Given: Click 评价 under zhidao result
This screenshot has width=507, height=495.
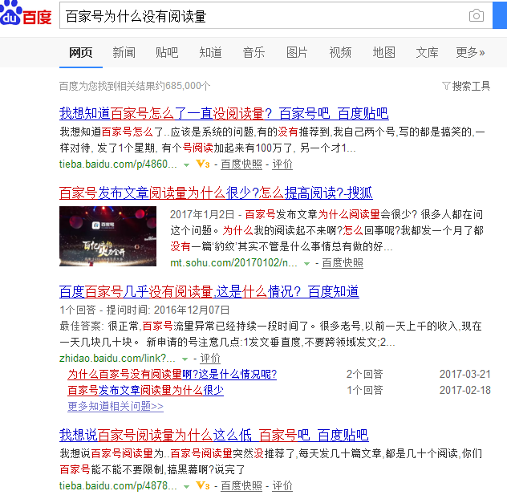Looking at the screenshot, I should (210, 359).
